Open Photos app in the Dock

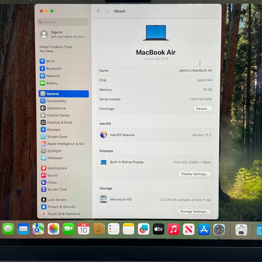point(54,229)
